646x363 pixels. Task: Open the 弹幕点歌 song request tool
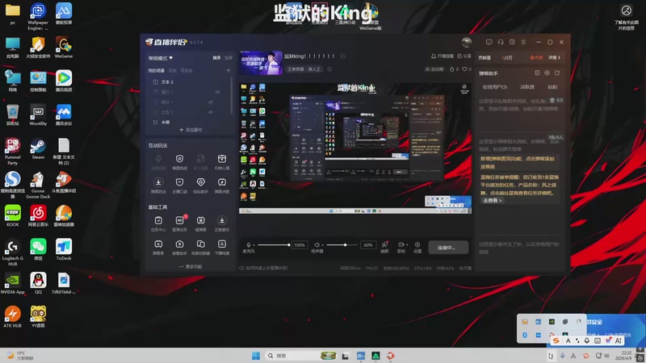point(221,185)
